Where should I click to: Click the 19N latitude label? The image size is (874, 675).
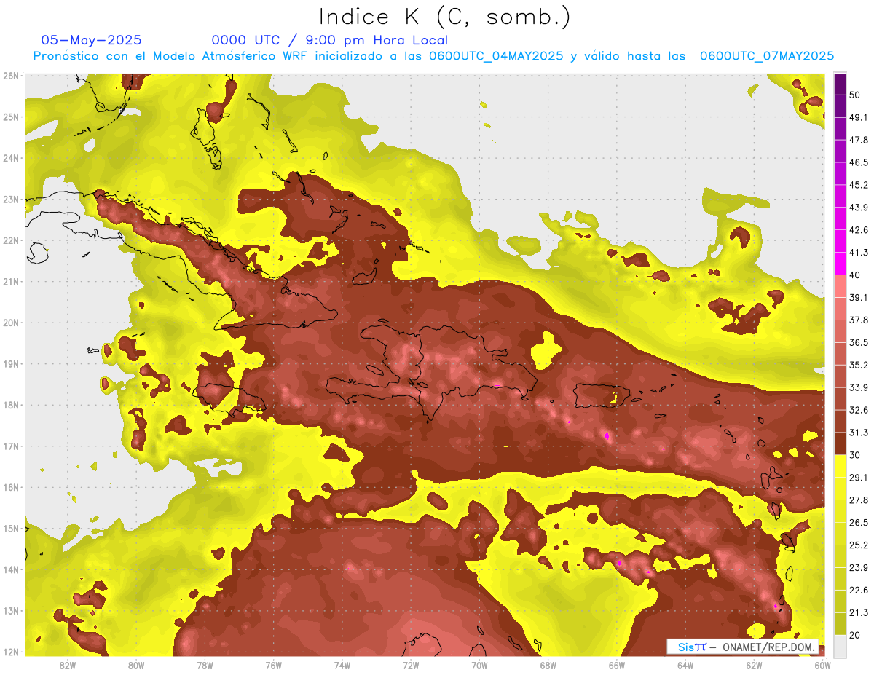point(11,363)
